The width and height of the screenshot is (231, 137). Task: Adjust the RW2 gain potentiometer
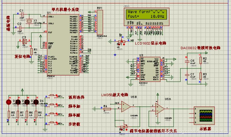(x=124, y=127)
